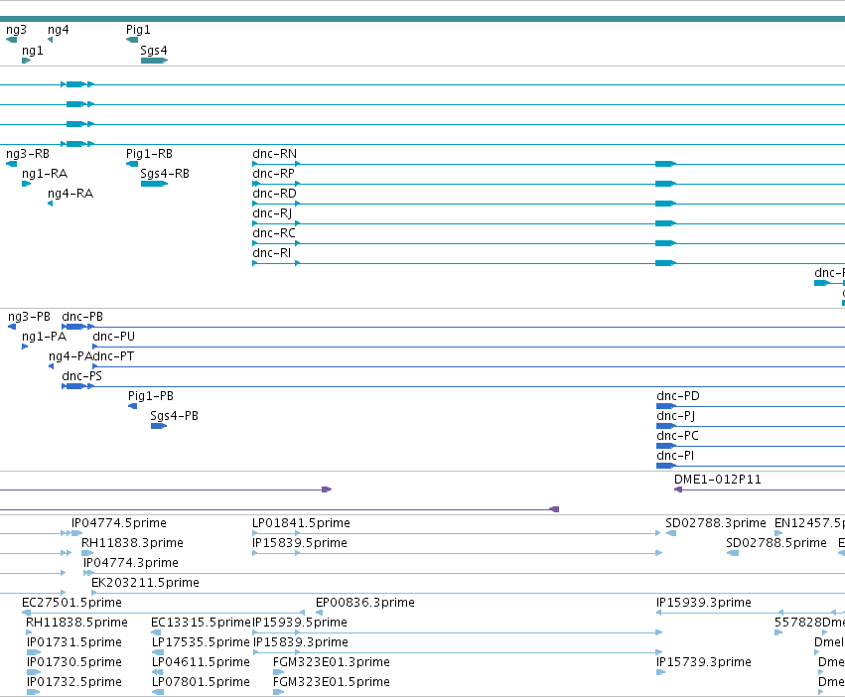Click the dnc-RI transcript label
Image resolution: width=845 pixels, height=697 pixels.
(x=272, y=253)
